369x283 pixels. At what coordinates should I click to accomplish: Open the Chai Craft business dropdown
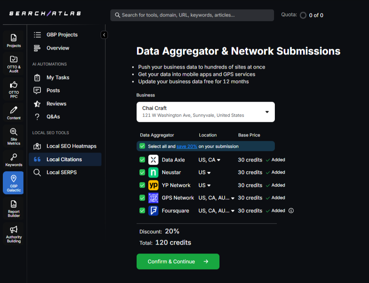coord(206,112)
